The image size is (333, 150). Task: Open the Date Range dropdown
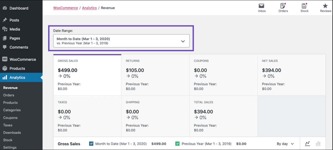point(121,41)
